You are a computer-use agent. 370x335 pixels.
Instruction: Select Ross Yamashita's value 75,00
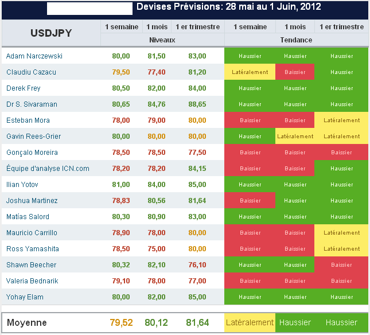pos(157,248)
